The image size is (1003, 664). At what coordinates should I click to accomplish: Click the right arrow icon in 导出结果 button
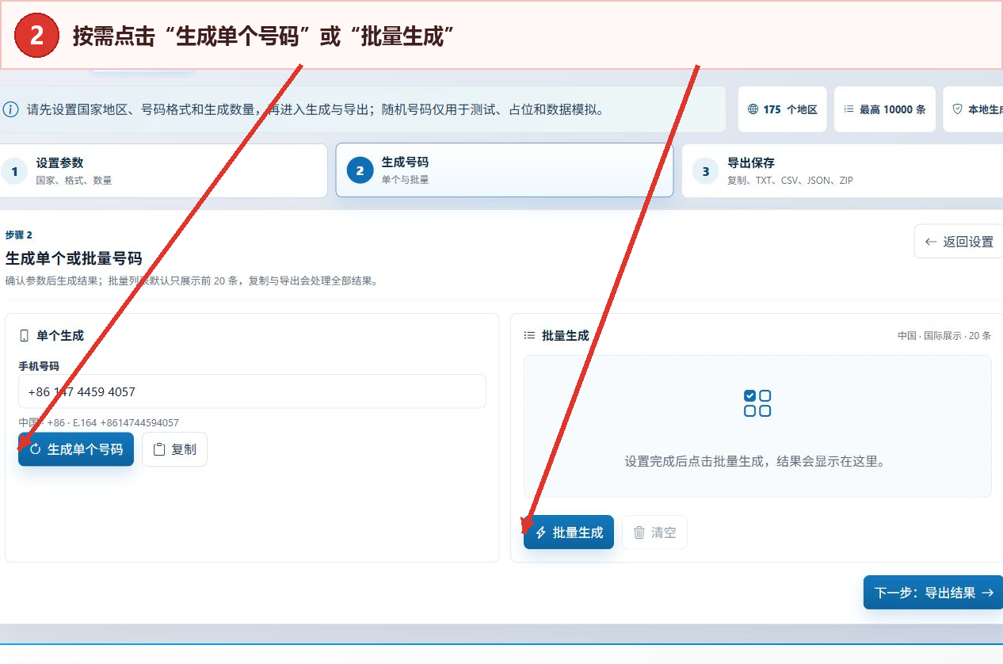[987, 593]
